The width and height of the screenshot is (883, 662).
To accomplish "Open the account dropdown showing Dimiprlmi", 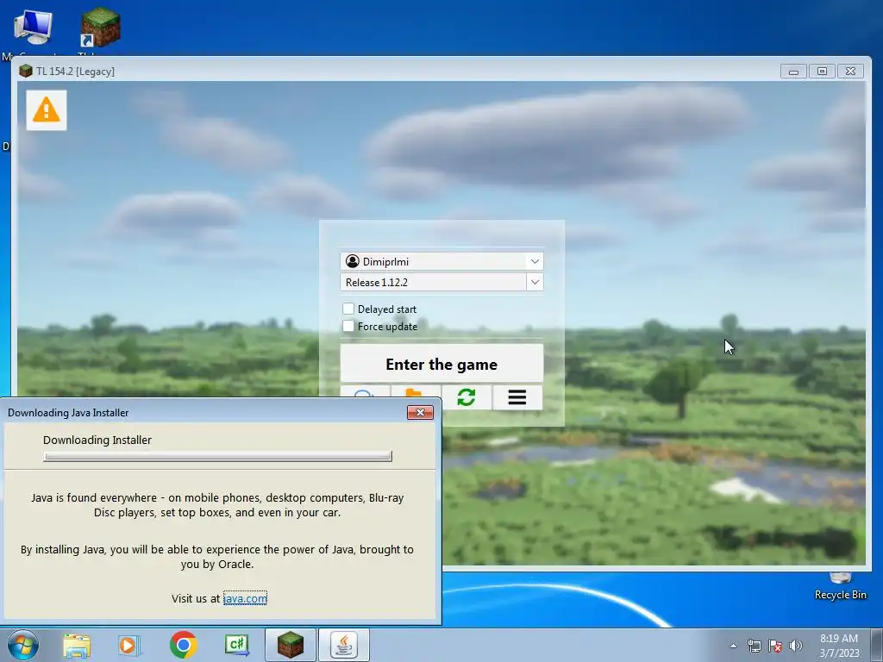I will tap(441, 261).
